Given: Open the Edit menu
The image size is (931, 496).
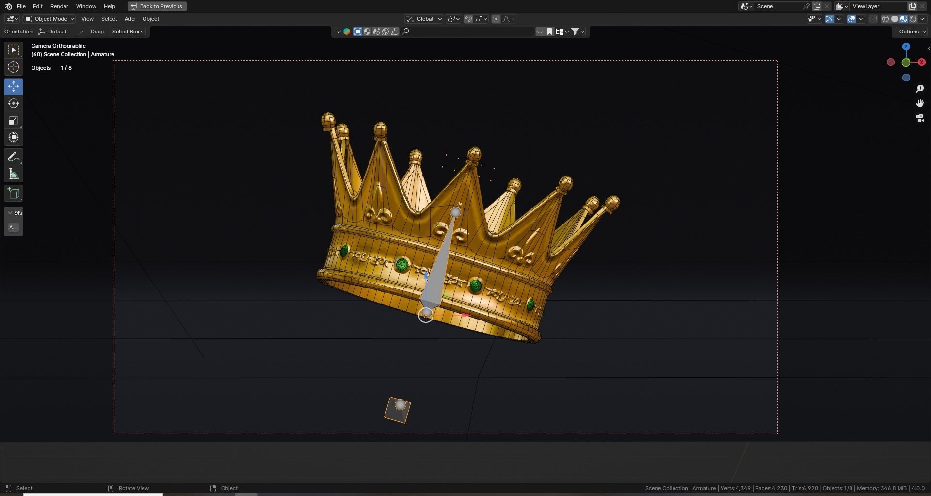Looking at the screenshot, I should pos(37,6).
